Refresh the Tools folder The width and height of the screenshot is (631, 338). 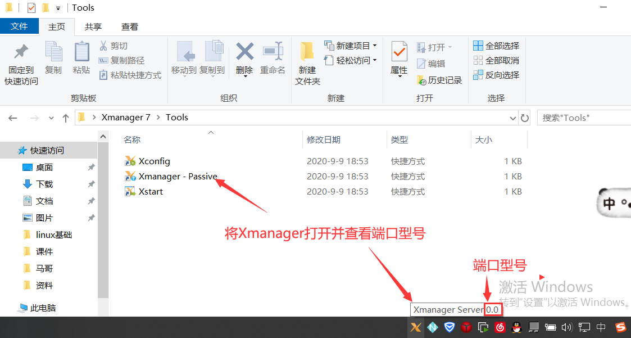(525, 118)
